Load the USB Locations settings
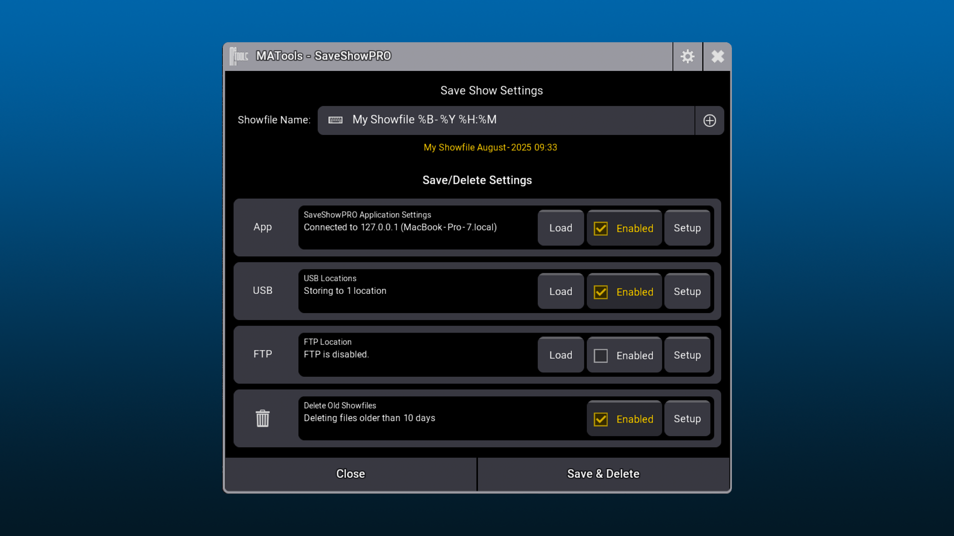Viewport: 954px width, 536px height. [x=560, y=291]
